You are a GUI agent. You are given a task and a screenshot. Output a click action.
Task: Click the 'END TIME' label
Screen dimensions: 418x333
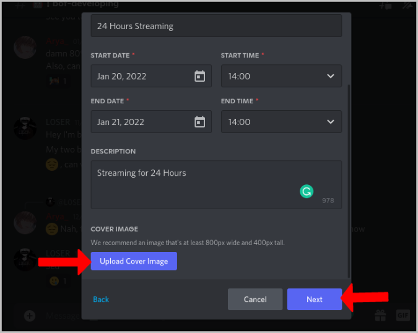tap(237, 102)
